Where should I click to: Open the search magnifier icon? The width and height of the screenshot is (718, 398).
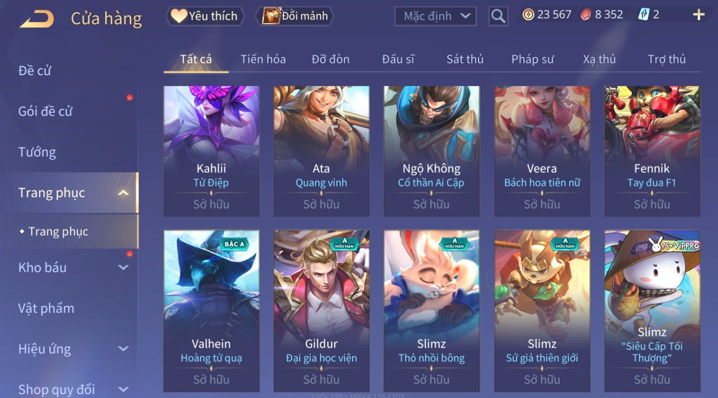click(498, 16)
